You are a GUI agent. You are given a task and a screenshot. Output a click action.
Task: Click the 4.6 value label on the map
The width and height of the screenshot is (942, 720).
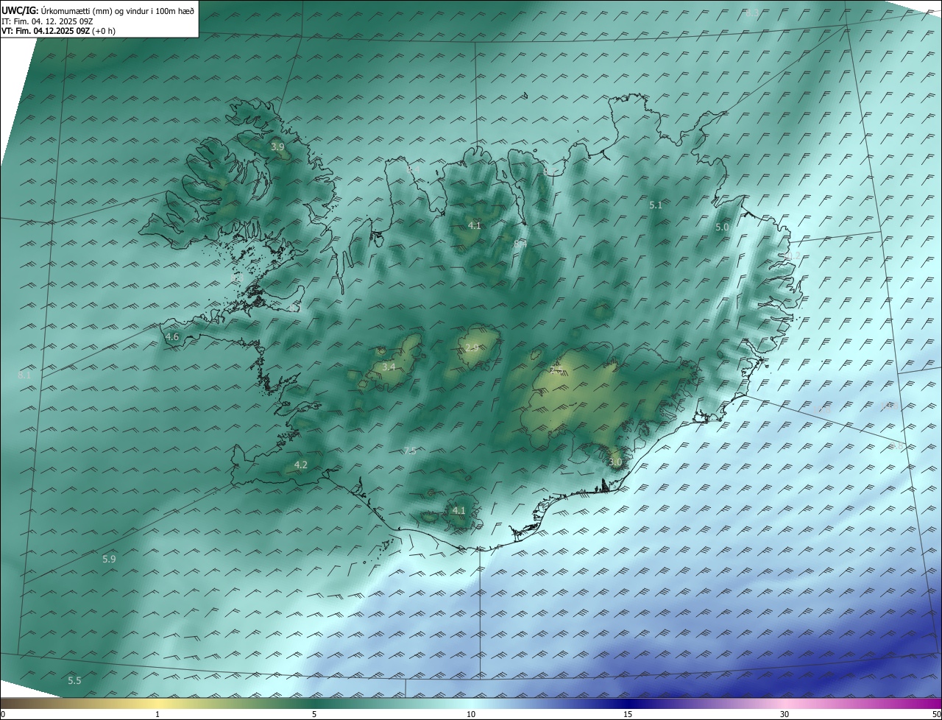pos(172,337)
